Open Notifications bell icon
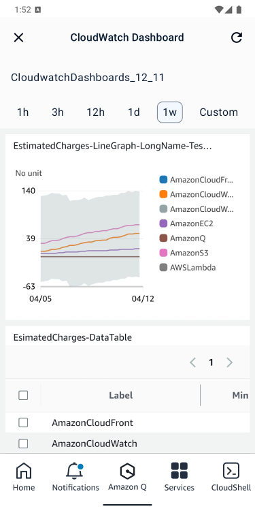255x511 pixels. (x=75, y=471)
